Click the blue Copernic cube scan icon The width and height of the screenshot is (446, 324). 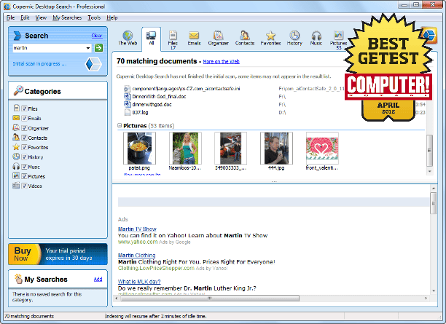click(x=93, y=64)
